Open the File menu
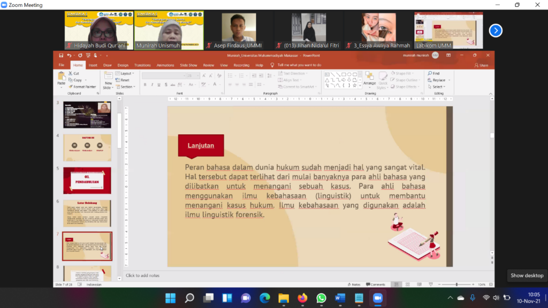 click(x=62, y=65)
